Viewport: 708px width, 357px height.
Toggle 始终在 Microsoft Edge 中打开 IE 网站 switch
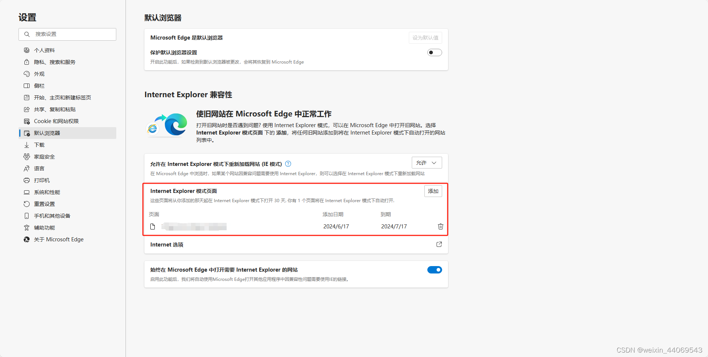(435, 270)
